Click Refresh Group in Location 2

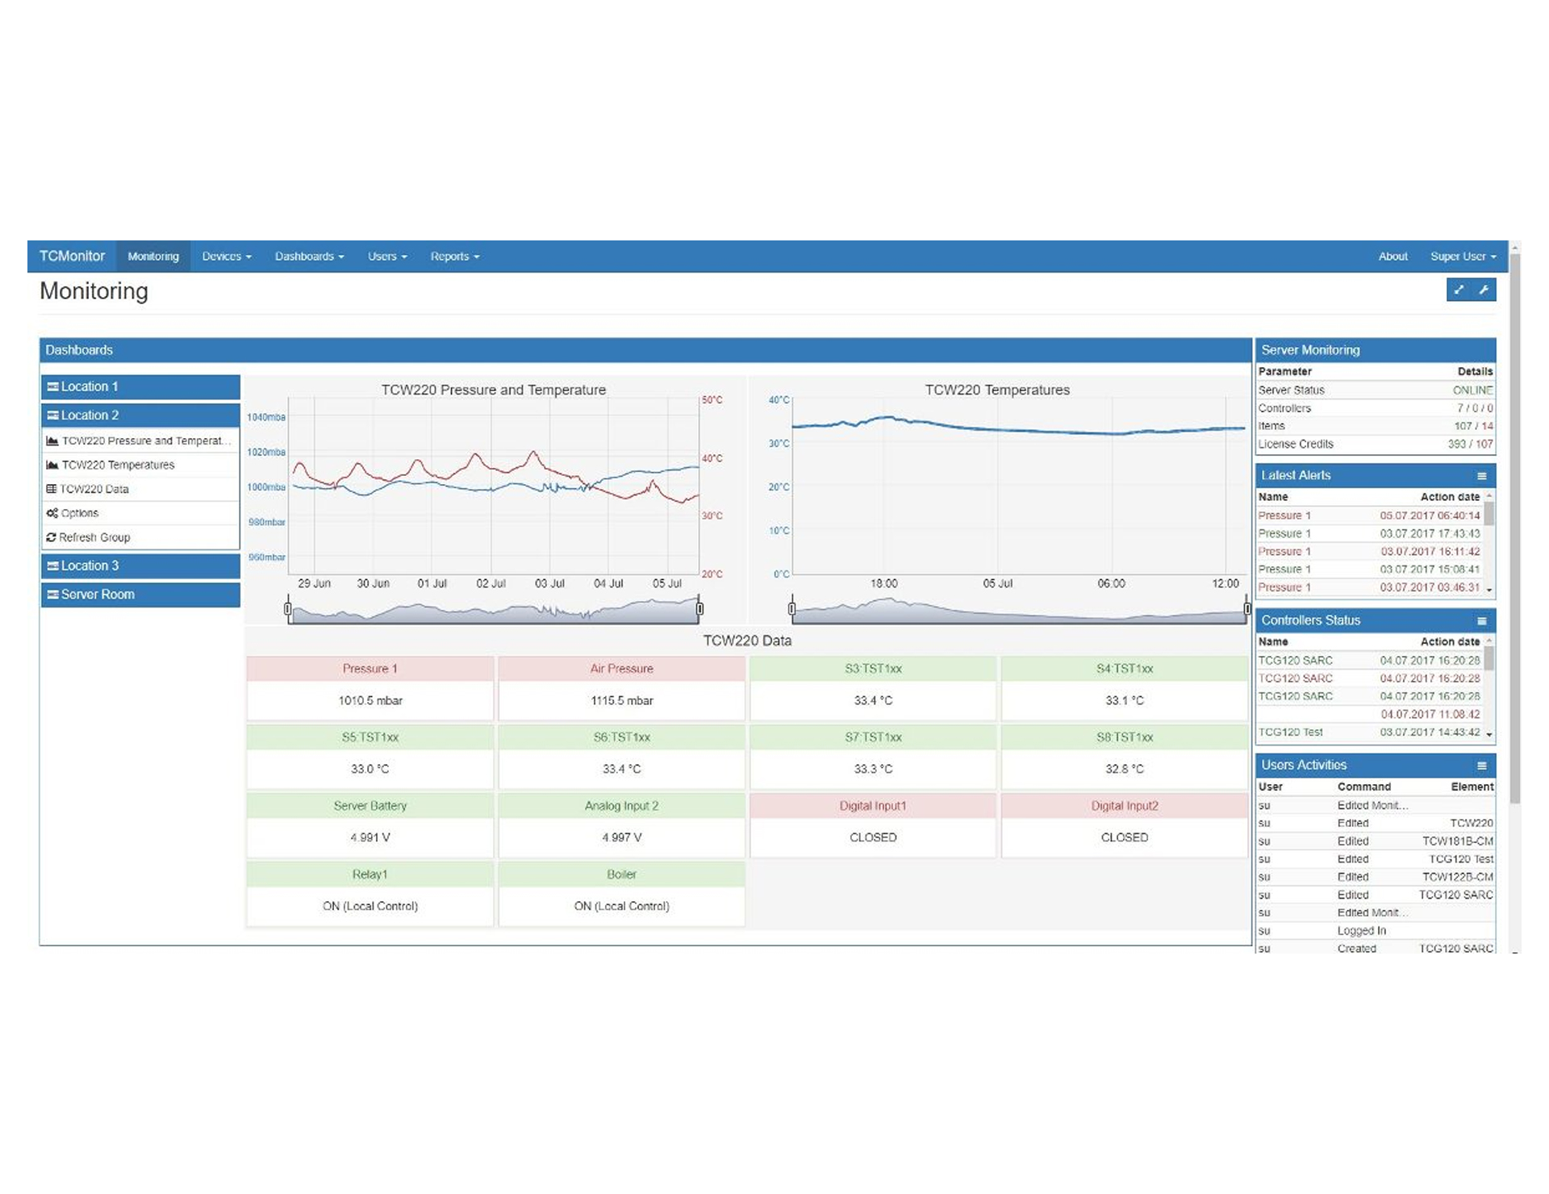pyautogui.click(x=94, y=538)
